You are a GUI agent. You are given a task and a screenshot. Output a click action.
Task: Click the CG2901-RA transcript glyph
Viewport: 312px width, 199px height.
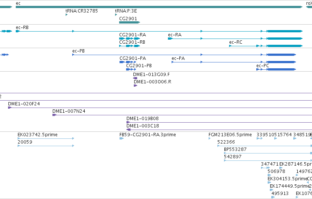coord(129,39)
